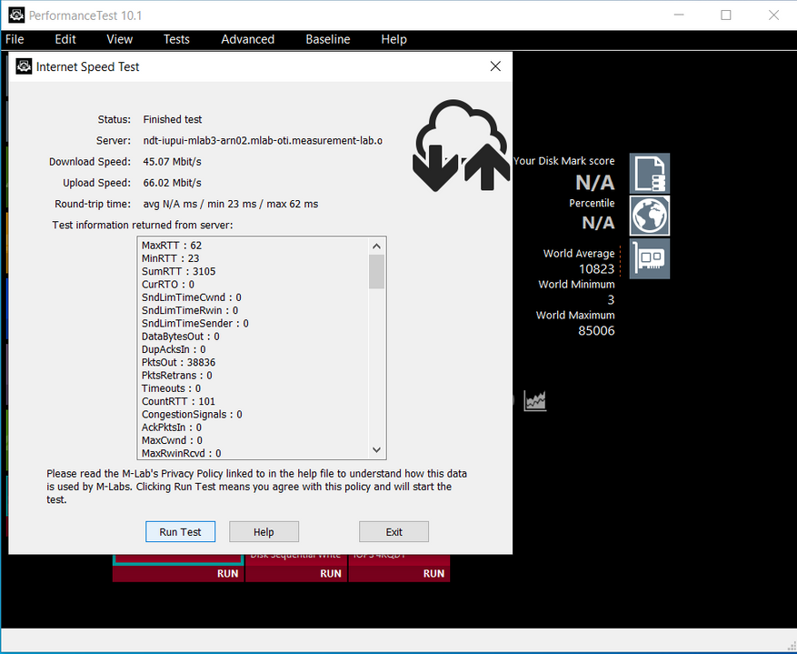This screenshot has width=797, height=654.
Task: Click the scrollbar thumb in the server info list
Action: click(x=376, y=272)
